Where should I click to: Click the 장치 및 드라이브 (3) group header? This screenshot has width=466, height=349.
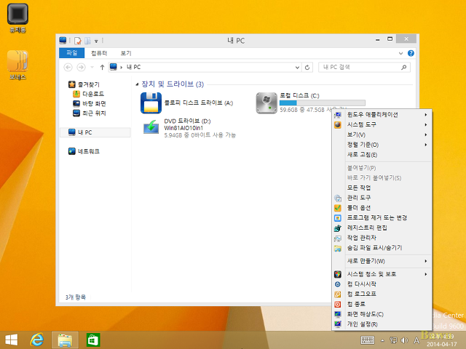[173, 84]
